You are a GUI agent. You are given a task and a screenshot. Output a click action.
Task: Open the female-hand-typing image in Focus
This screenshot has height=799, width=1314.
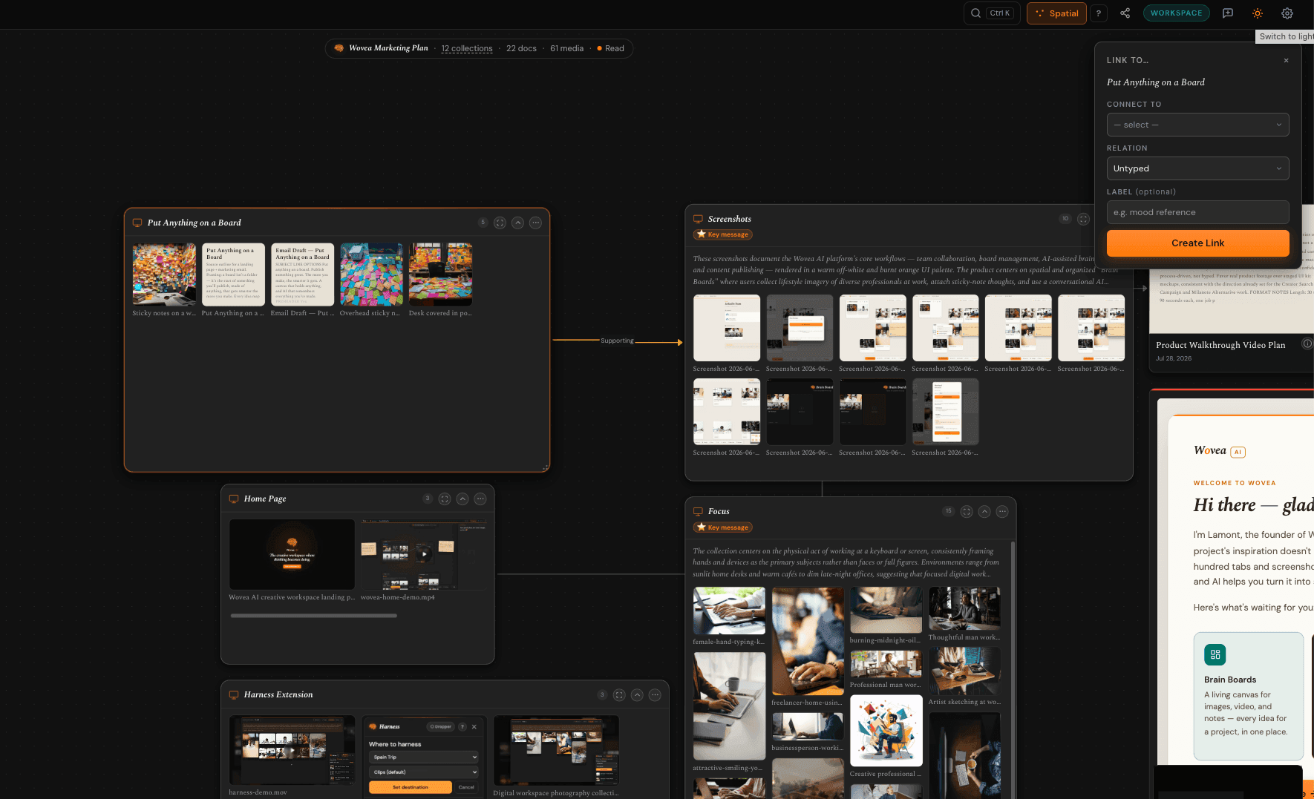click(729, 611)
